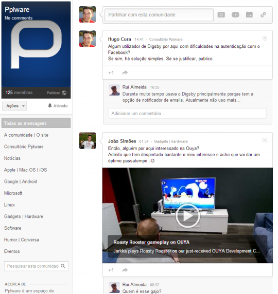
Task: Click João Simões author name
Action: coord(122,141)
